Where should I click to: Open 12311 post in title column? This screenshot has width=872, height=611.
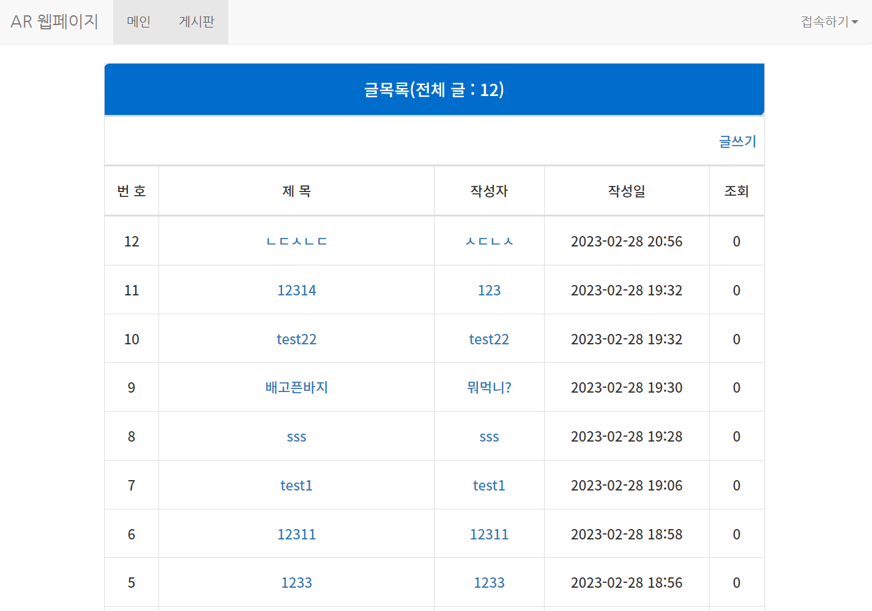297,534
